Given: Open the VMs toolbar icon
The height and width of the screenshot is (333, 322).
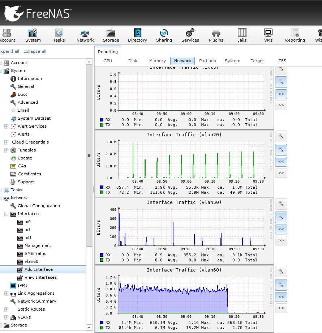Looking at the screenshot, I should (x=268, y=35).
